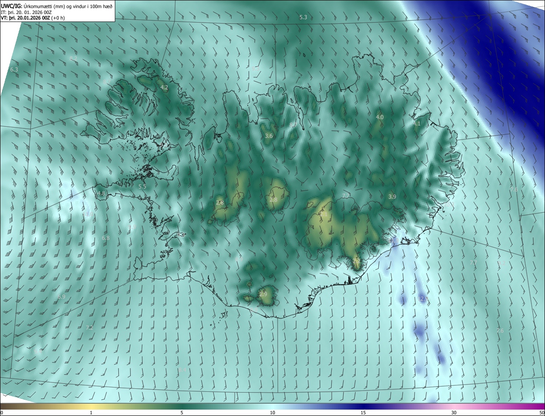Image resolution: width=545 pixels, height=416 pixels.
Task: Click the colorbar label 0
Action: pyautogui.click(x=2, y=413)
